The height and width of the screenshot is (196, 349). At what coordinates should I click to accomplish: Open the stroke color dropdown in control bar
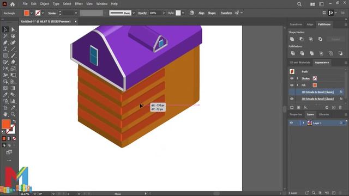point(43,13)
